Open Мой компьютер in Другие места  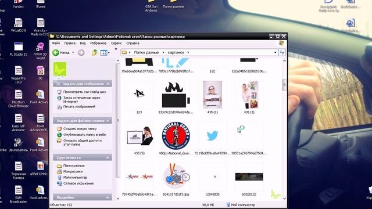point(75,178)
